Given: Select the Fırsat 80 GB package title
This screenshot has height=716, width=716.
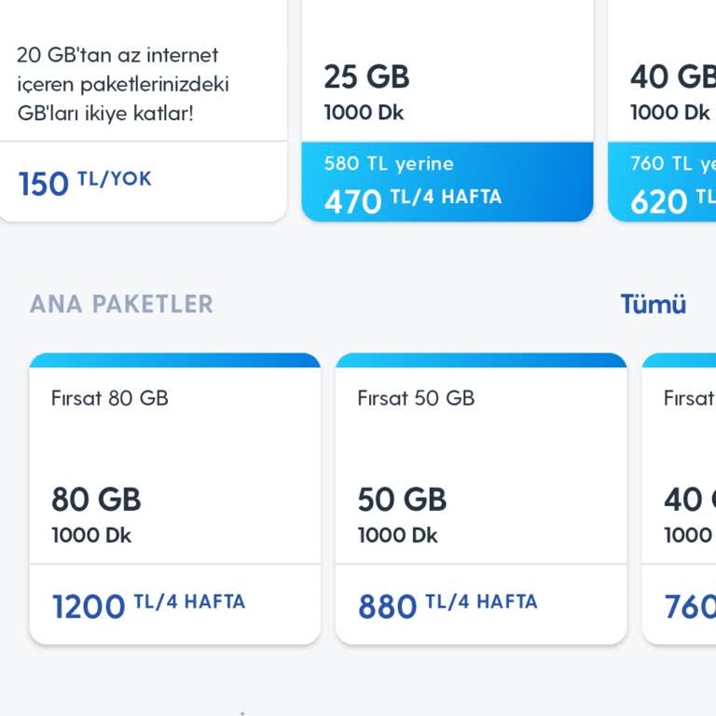Looking at the screenshot, I should (x=110, y=398).
